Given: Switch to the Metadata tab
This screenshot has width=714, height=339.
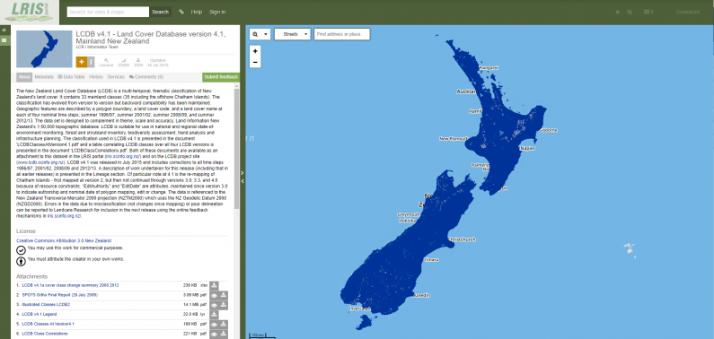Looking at the screenshot, I should click(44, 77).
